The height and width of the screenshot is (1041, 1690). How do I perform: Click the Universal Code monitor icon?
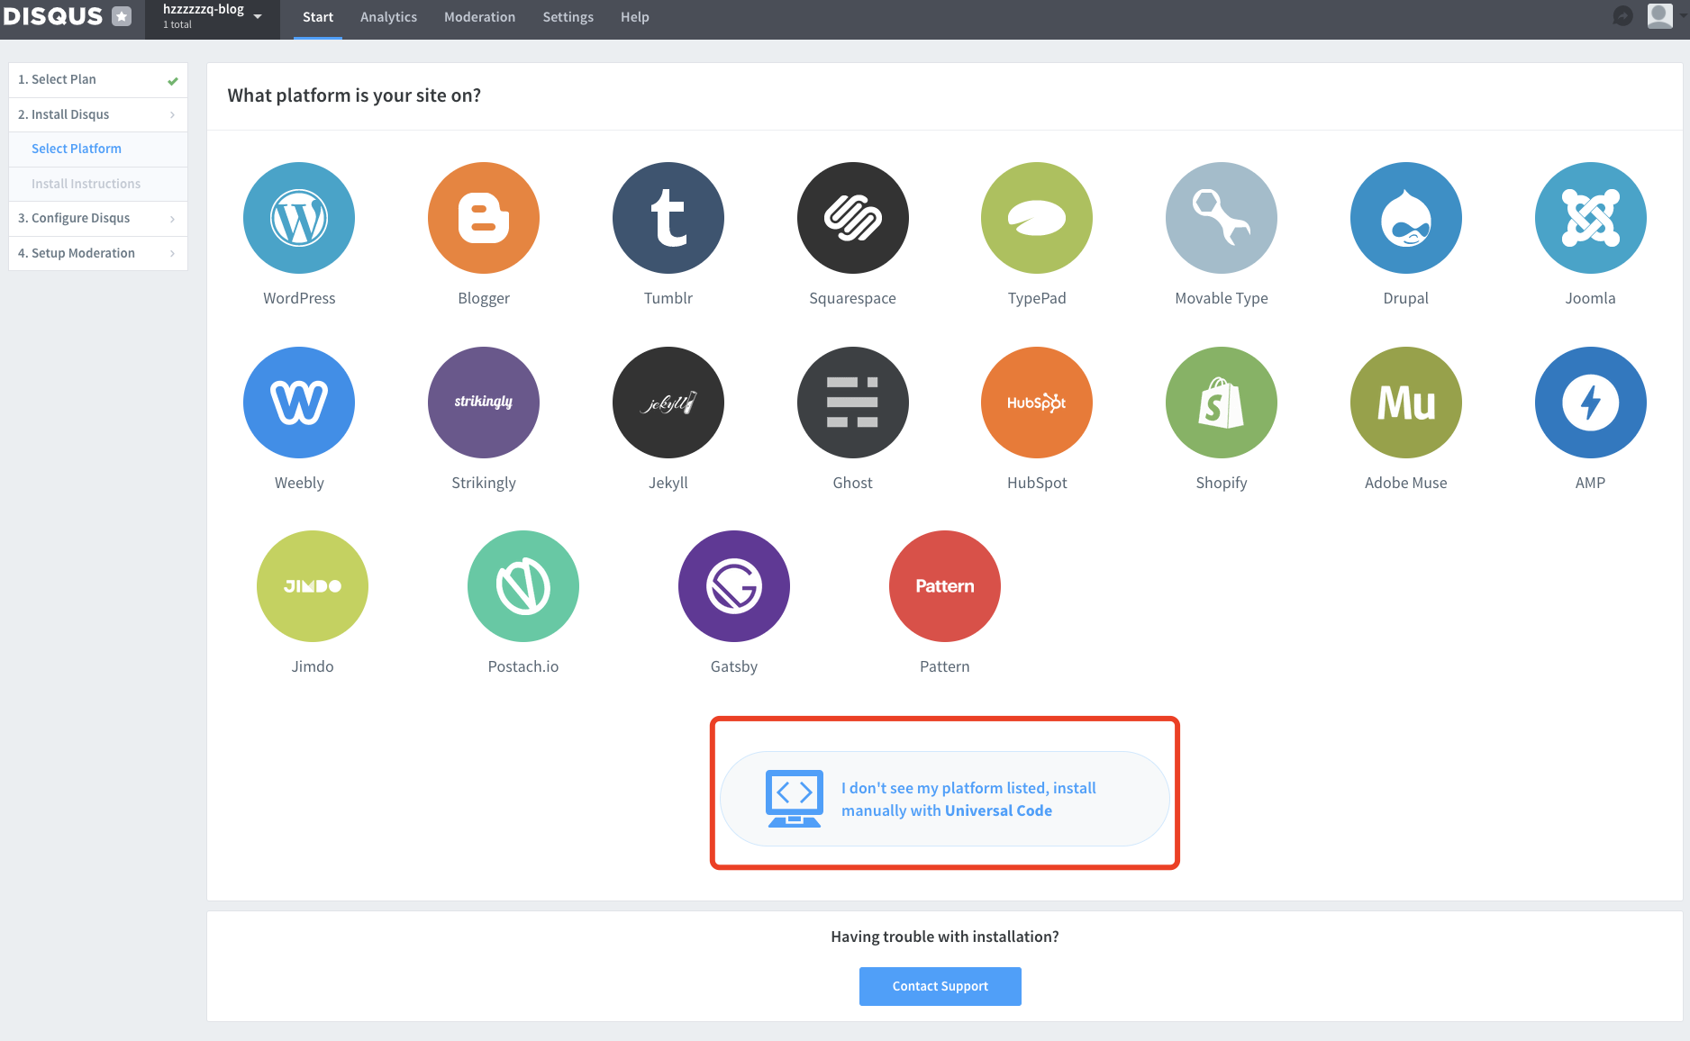click(794, 799)
